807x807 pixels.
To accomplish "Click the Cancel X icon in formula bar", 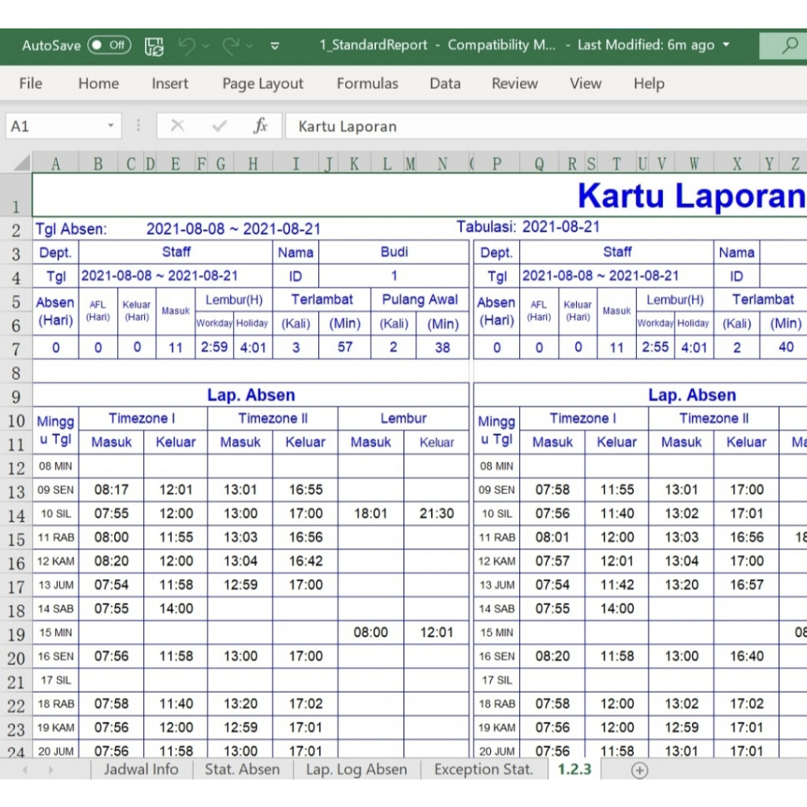I will pos(177,126).
